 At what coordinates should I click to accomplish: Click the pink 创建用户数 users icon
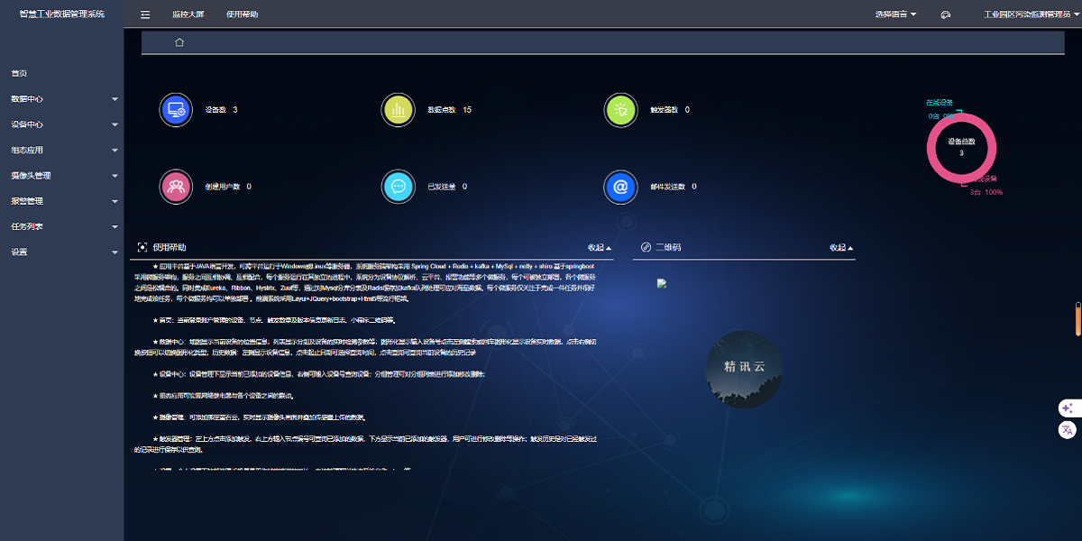coord(175,187)
